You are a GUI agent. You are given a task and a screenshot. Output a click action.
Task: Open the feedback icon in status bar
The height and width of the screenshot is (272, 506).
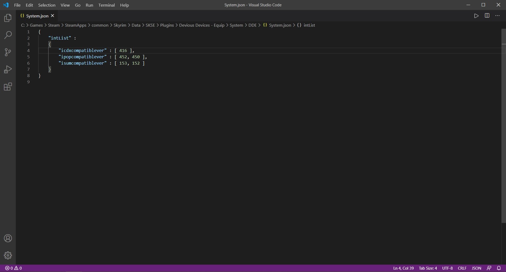point(489,268)
